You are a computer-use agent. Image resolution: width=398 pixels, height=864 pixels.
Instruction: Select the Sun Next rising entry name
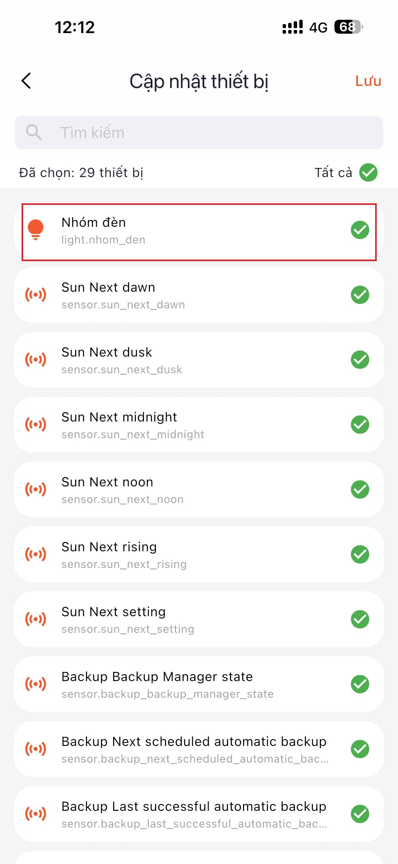(x=109, y=547)
